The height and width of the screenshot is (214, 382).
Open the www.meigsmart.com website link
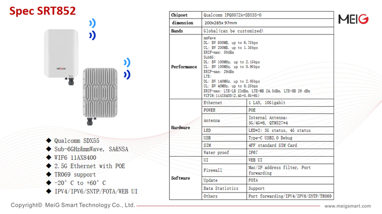(x=349, y=206)
